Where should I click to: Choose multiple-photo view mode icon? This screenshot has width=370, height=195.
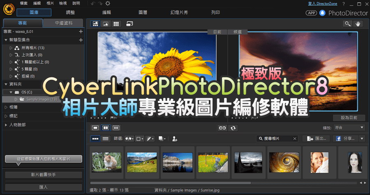tap(116, 128)
